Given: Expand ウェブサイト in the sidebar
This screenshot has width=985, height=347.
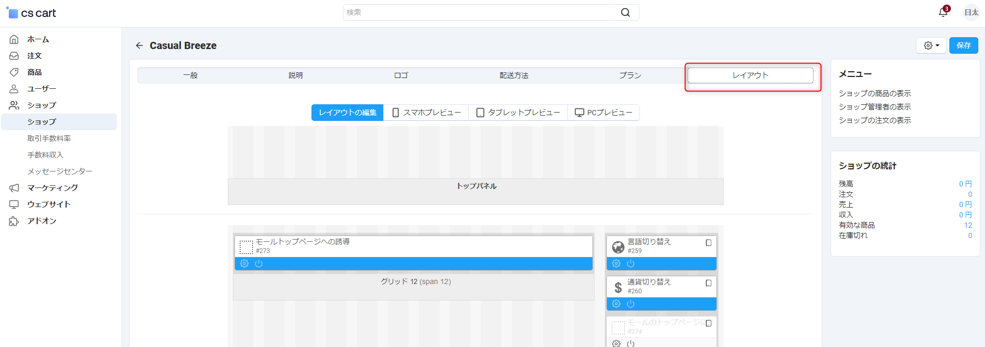Looking at the screenshot, I should click(49, 204).
